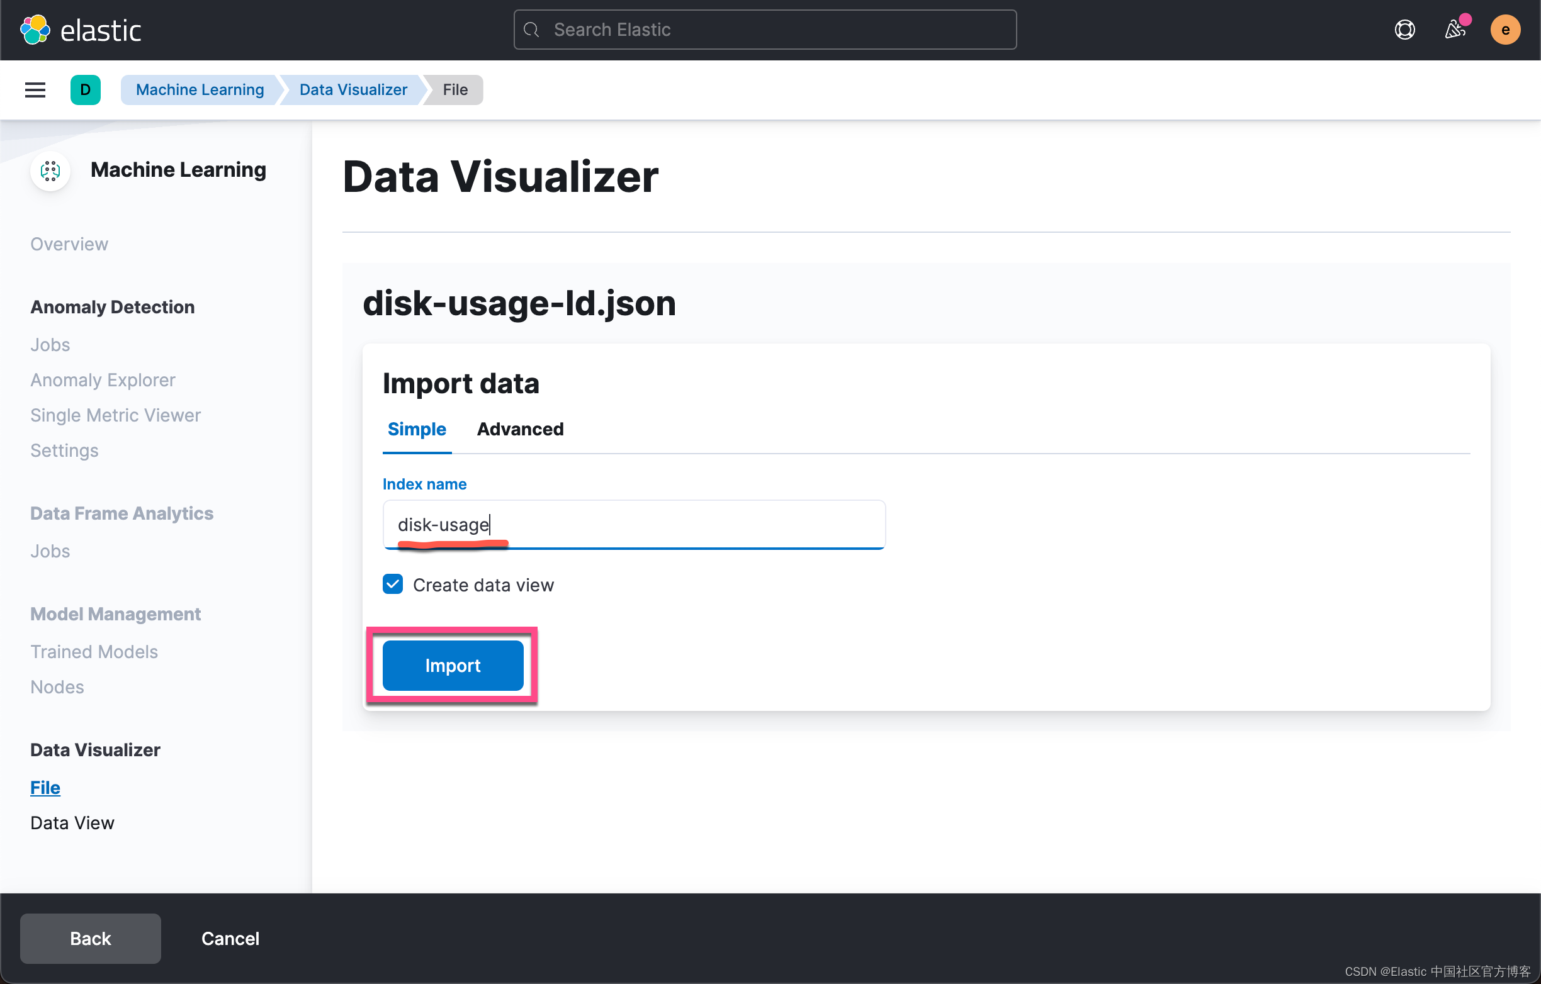Uncheck Create data view checkbox
The width and height of the screenshot is (1541, 984).
pyautogui.click(x=393, y=584)
